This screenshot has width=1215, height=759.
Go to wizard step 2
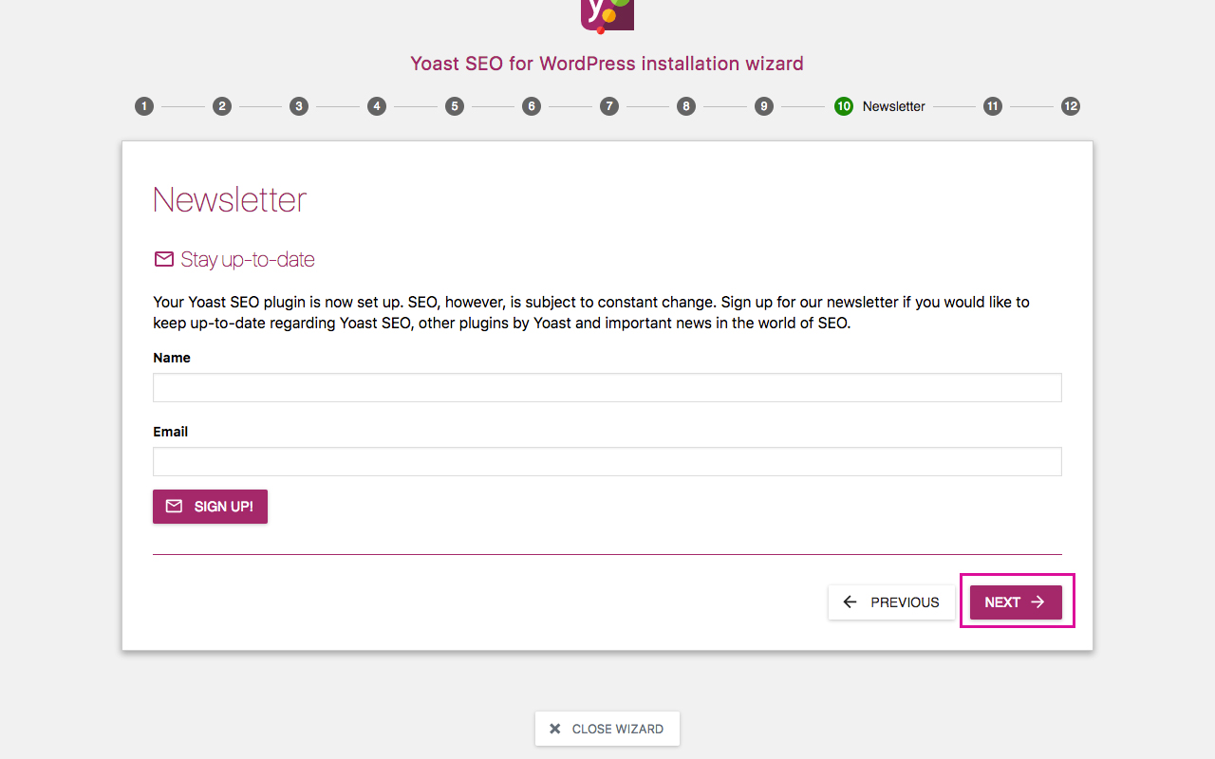coord(222,106)
